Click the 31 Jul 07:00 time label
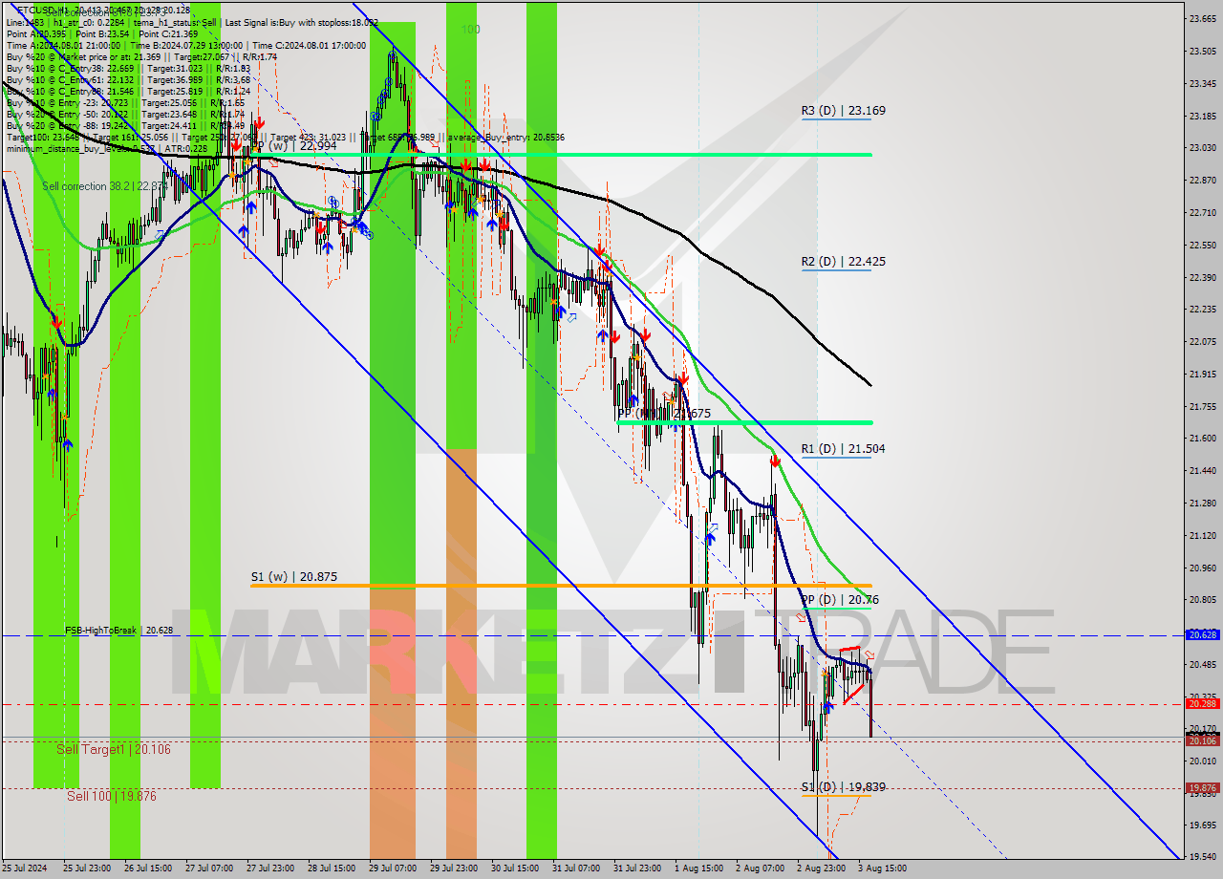1223x879 pixels. click(x=575, y=868)
